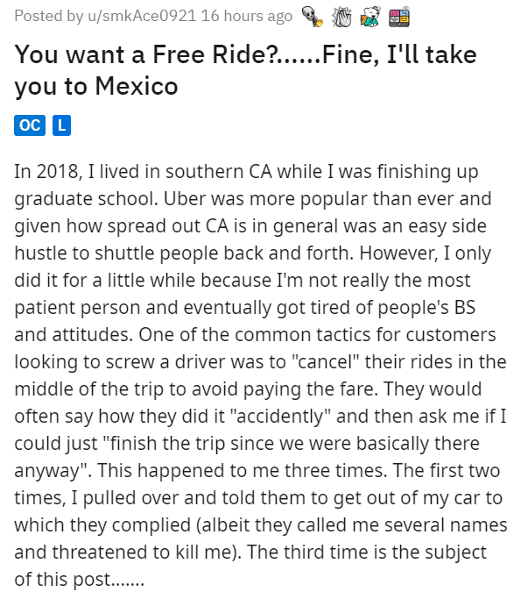Click the "16 hours ago" timestamp

[247, 16]
